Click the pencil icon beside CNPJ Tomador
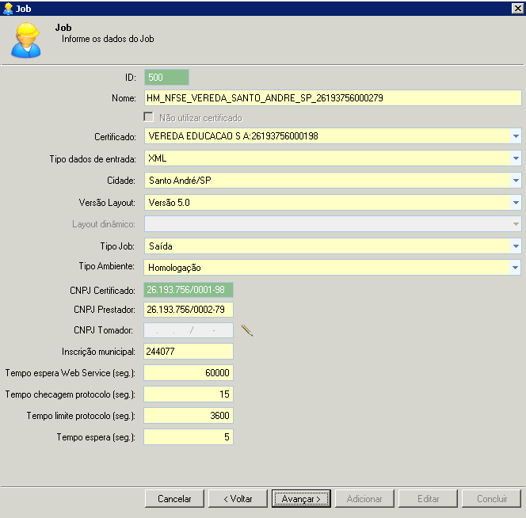Screen dimensions: 526x518 tap(246, 330)
